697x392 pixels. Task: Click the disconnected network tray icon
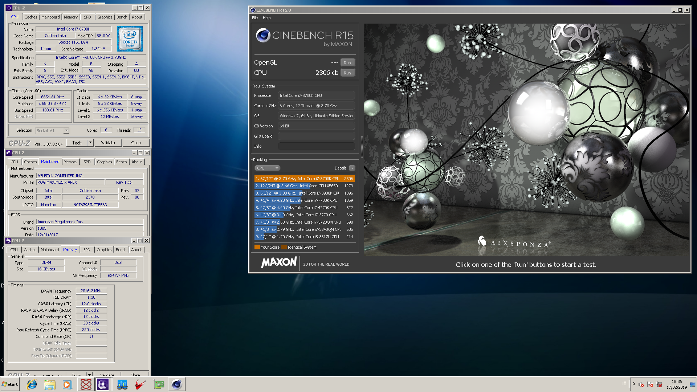click(x=659, y=384)
